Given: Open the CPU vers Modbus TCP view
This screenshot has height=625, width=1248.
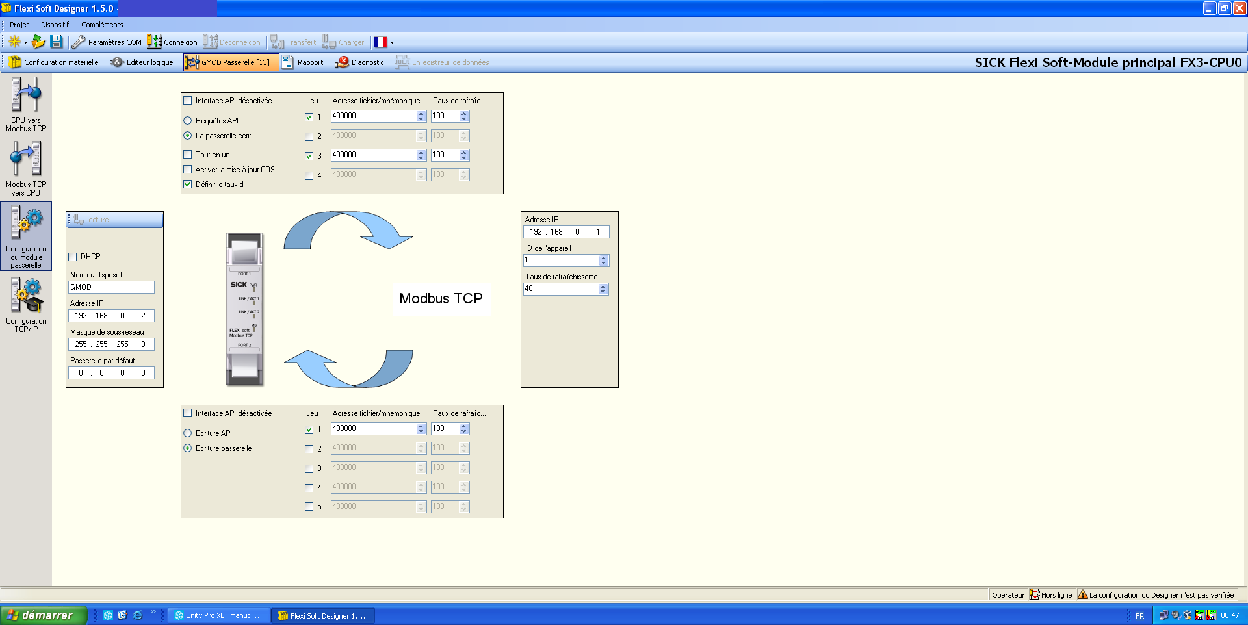Looking at the screenshot, I should [x=26, y=104].
